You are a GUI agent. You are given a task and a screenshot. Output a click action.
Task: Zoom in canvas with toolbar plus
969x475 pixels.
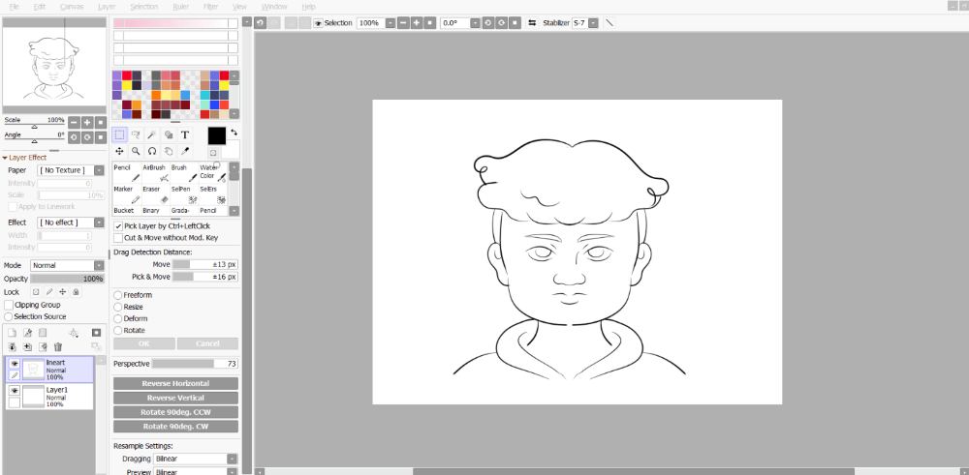[x=417, y=23]
